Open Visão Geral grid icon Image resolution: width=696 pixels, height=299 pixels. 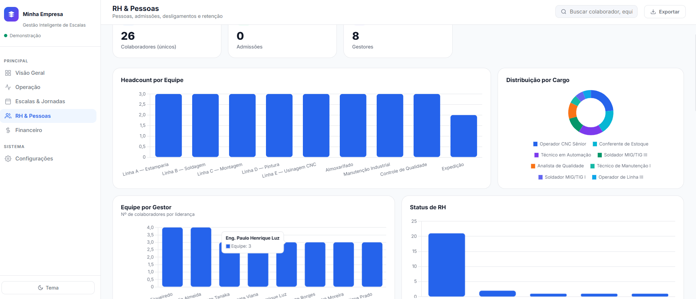(x=8, y=73)
